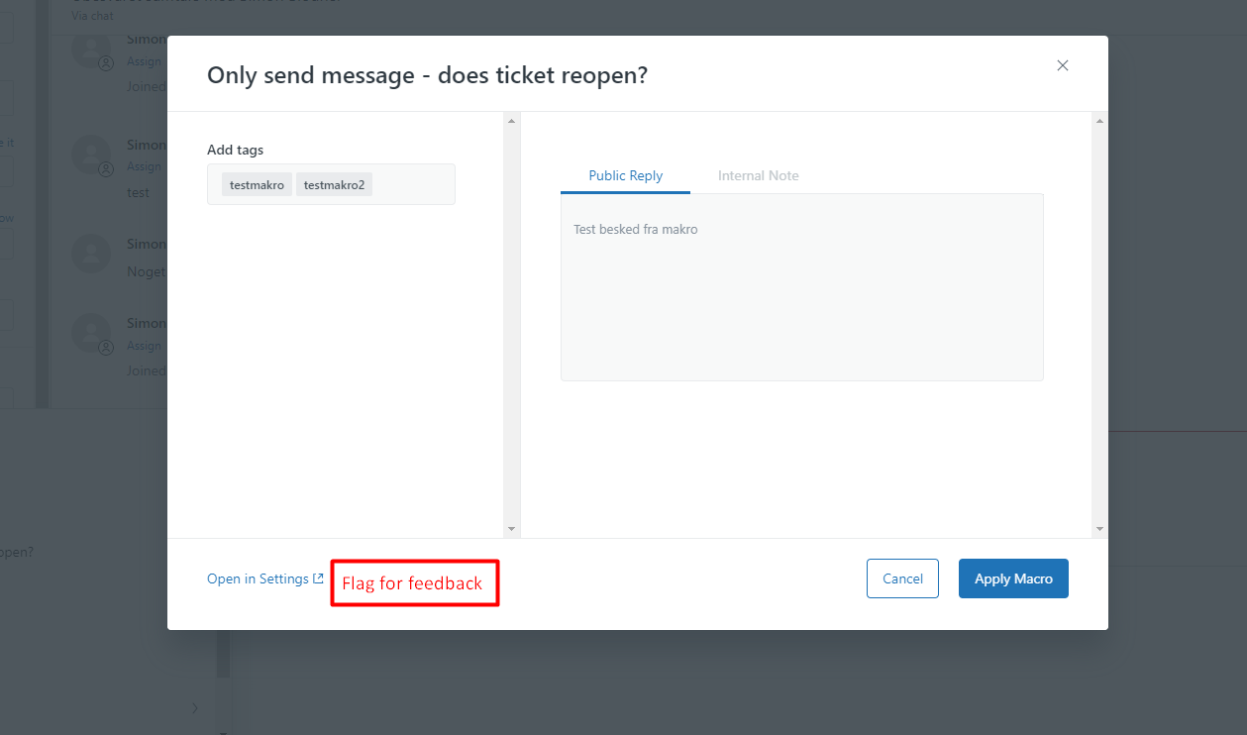
Task: Cancel the macro preview
Action: [902, 578]
